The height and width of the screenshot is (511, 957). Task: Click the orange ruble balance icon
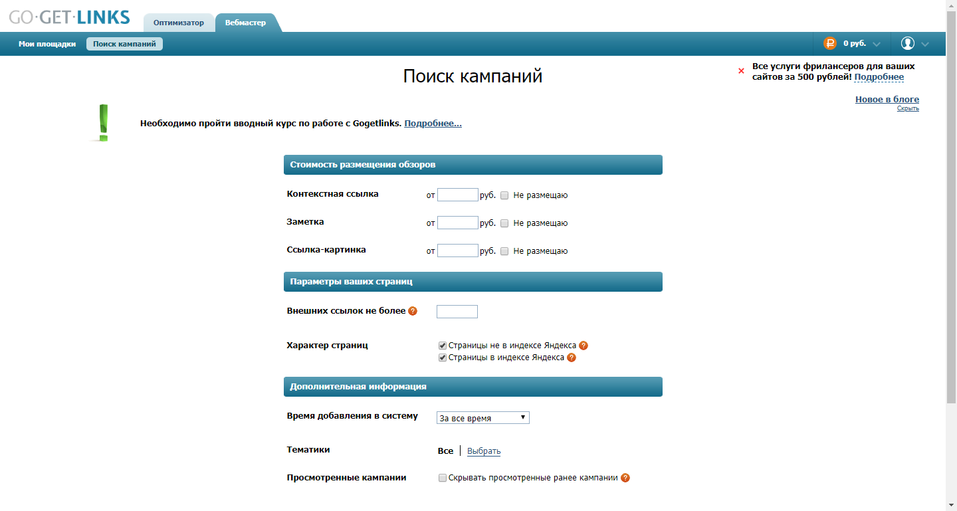[x=830, y=43]
